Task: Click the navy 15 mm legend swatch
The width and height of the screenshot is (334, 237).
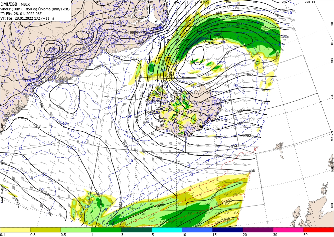Action: click(228, 230)
